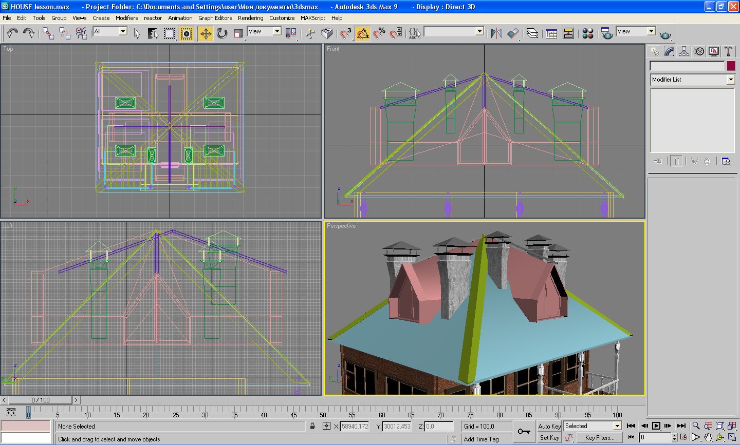Open the render type View dropdown

point(636,31)
